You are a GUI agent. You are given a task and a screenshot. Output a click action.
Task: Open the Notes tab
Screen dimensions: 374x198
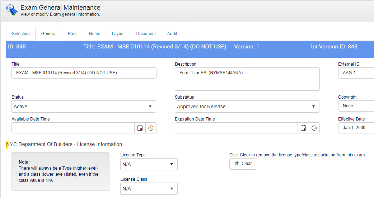[94, 34]
